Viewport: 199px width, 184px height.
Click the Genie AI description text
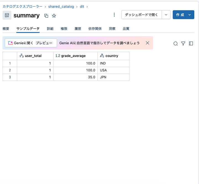click(99, 43)
